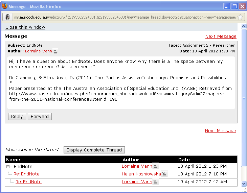247x193 pixels.
Task: Open Lorraine Vann author link on the 19 April row
Action: [137, 182]
